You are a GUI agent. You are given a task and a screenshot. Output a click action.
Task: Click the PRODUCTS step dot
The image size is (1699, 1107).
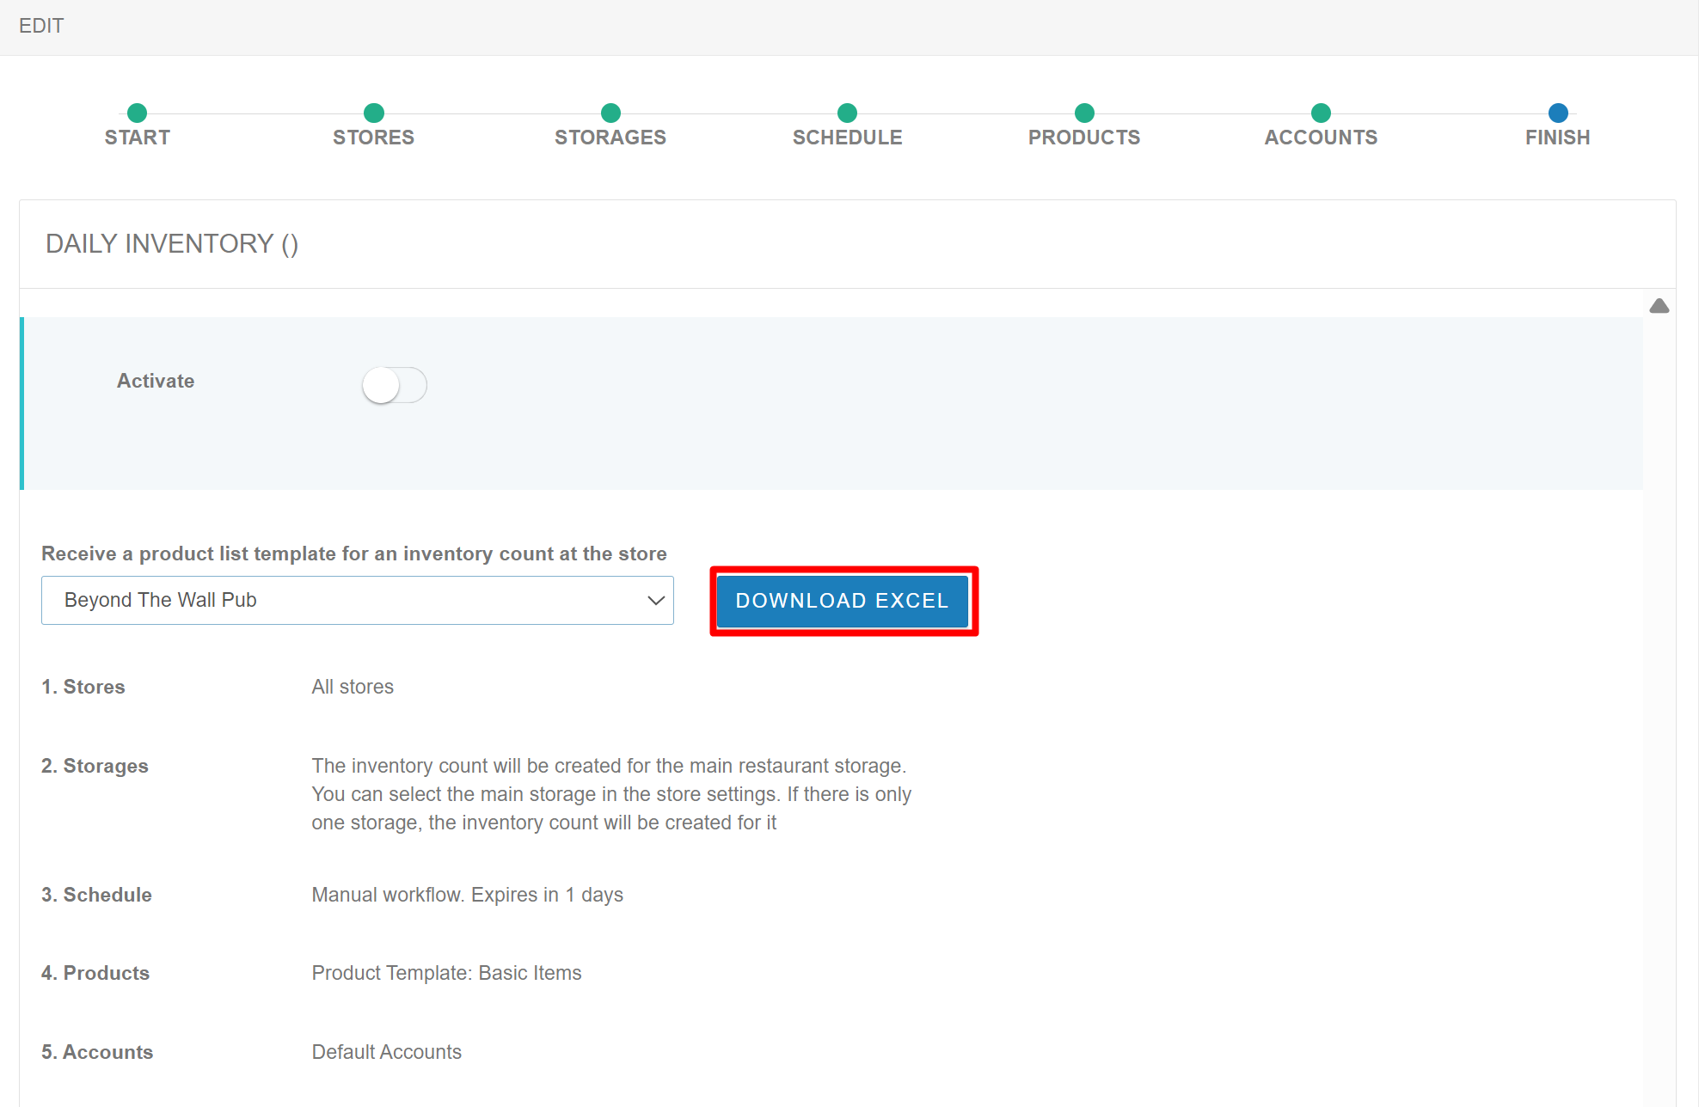pos(1084,113)
